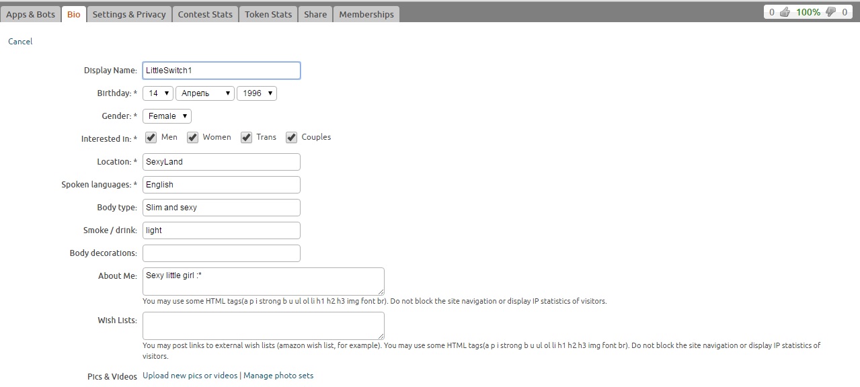Expand the birthday year dropdown

pyautogui.click(x=256, y=93)
